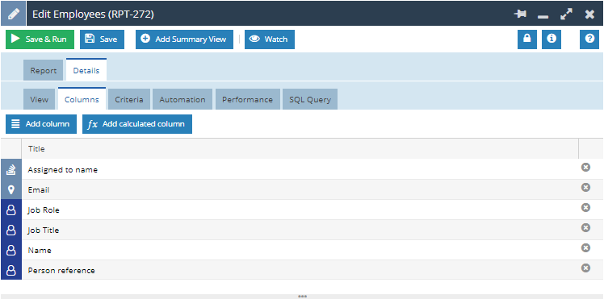This screenshot has height=299, width=604.
Task: Go to the Criteria tab
Action: tap(129, 100)
